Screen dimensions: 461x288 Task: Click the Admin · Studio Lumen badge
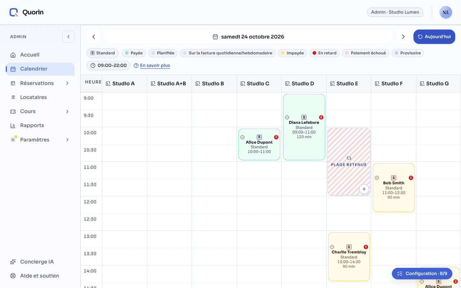[395, 12]
